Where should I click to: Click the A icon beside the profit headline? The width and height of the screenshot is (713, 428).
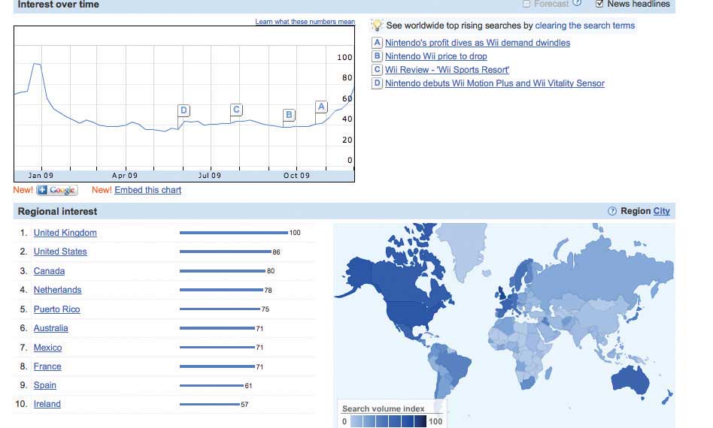tap(377, 43)
